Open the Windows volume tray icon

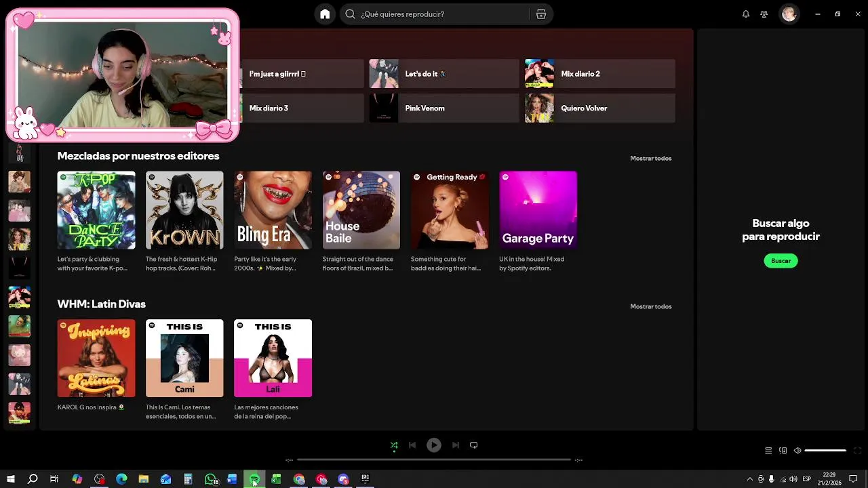pos(793,479)
